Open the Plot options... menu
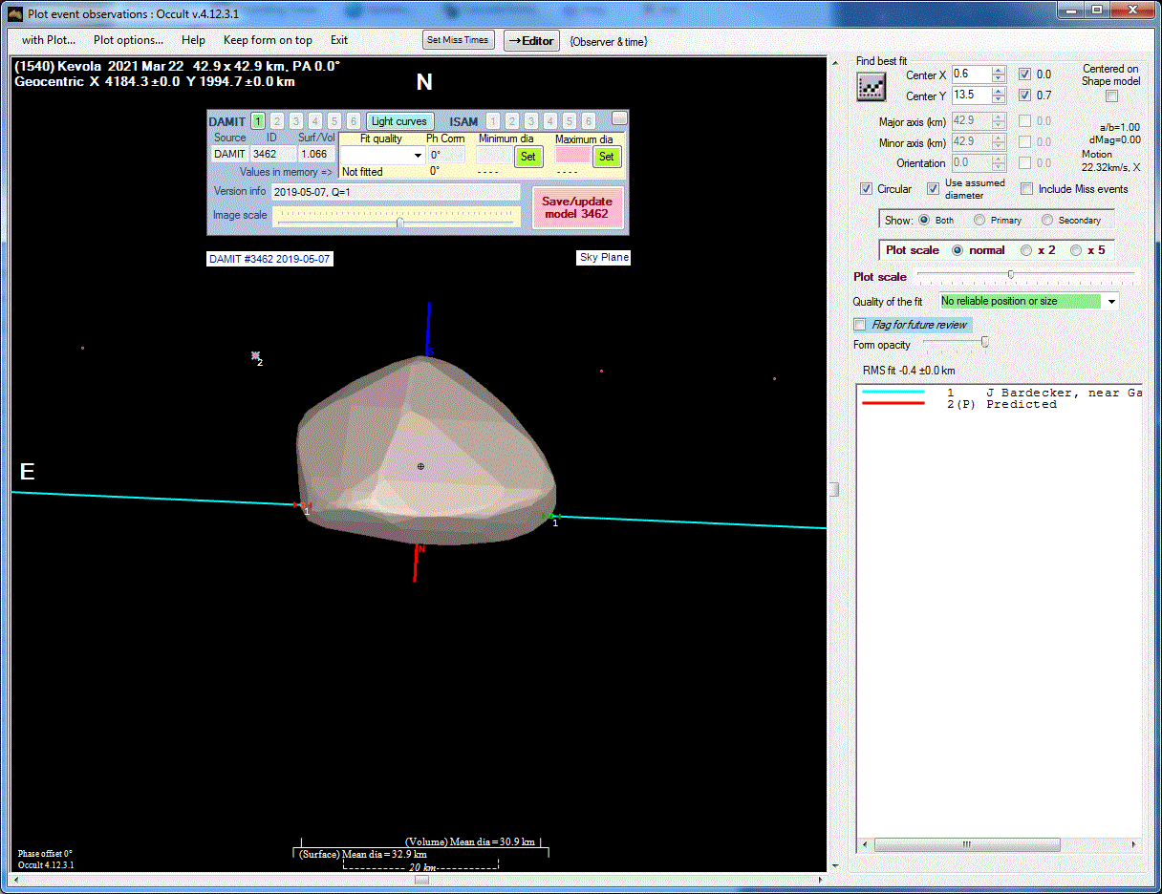Image resolution: width=1162 pixels, height=894 pixels. [128, 40]
